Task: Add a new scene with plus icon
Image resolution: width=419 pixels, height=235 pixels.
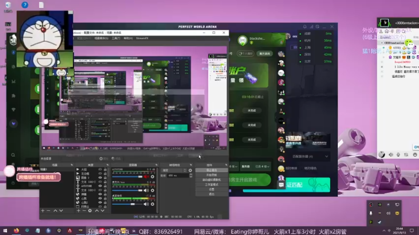Action: point(43,211)
